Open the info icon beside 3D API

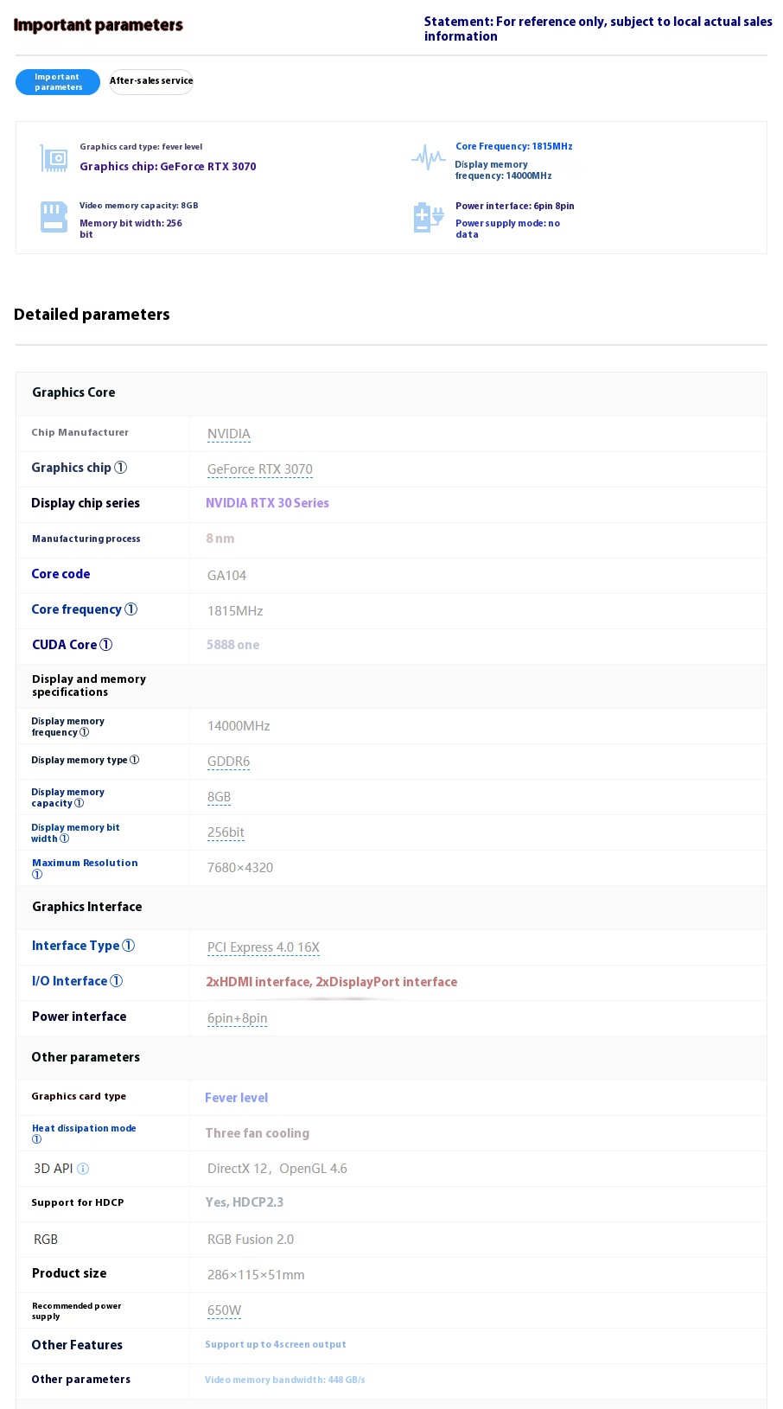[x=83, y=1169]
